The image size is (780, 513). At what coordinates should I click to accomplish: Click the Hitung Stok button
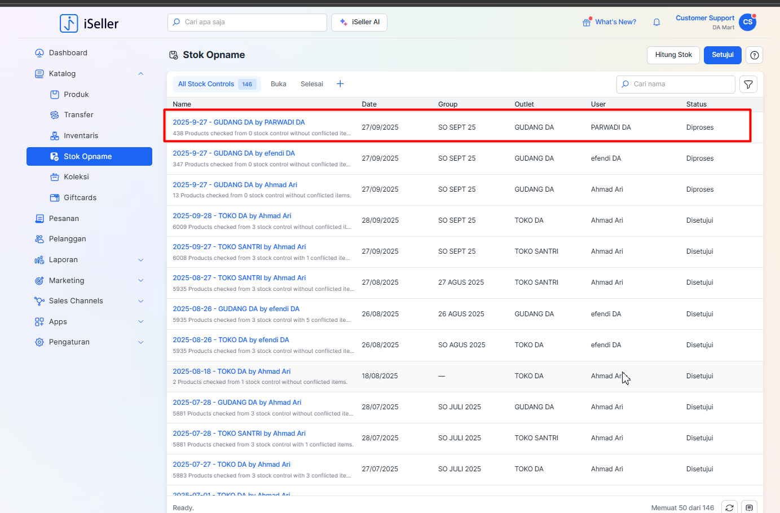click(x=673, y=55)
